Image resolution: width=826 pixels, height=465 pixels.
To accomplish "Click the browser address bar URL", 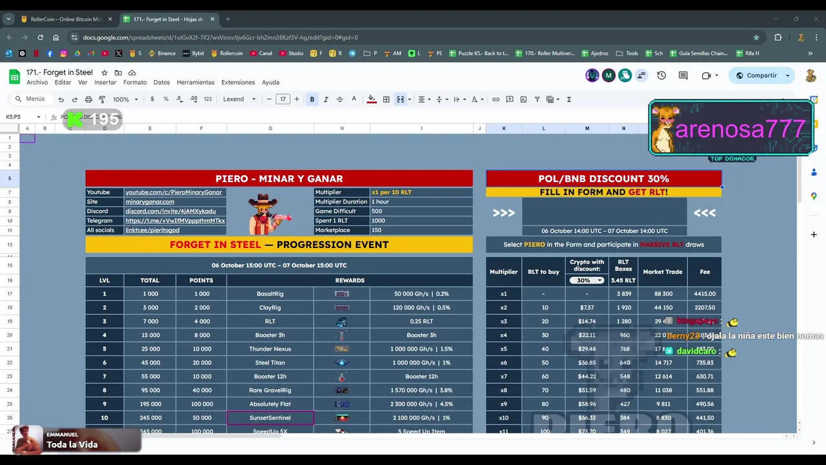I will [x=220, y=37].
